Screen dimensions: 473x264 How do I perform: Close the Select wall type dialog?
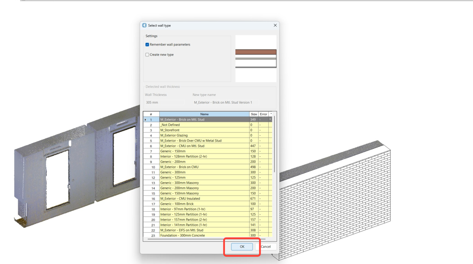pyautogui.click(x=275, y=25)
